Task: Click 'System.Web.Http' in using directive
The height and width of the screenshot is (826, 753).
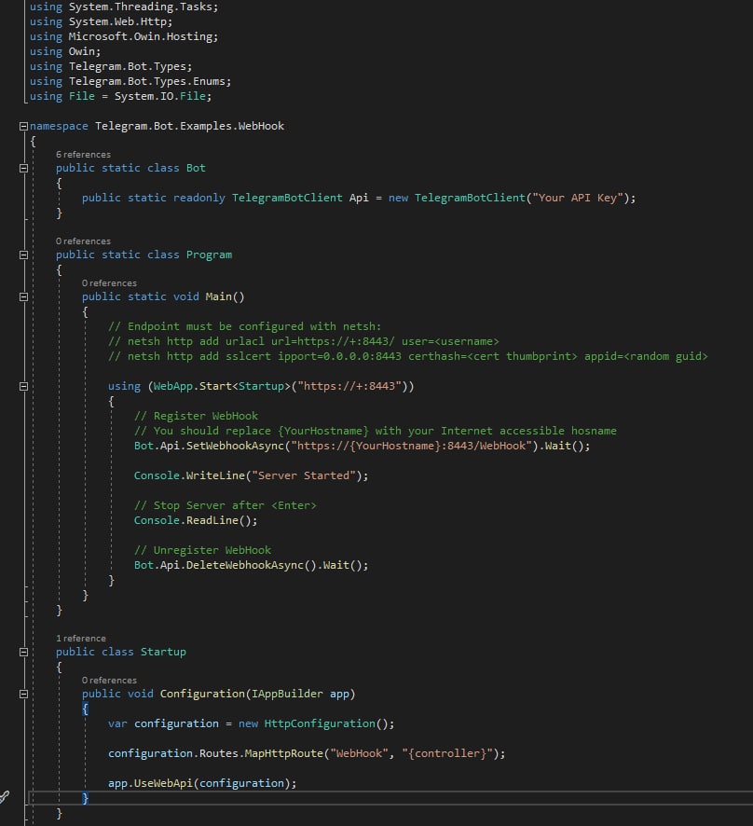Action: (117, 21)
